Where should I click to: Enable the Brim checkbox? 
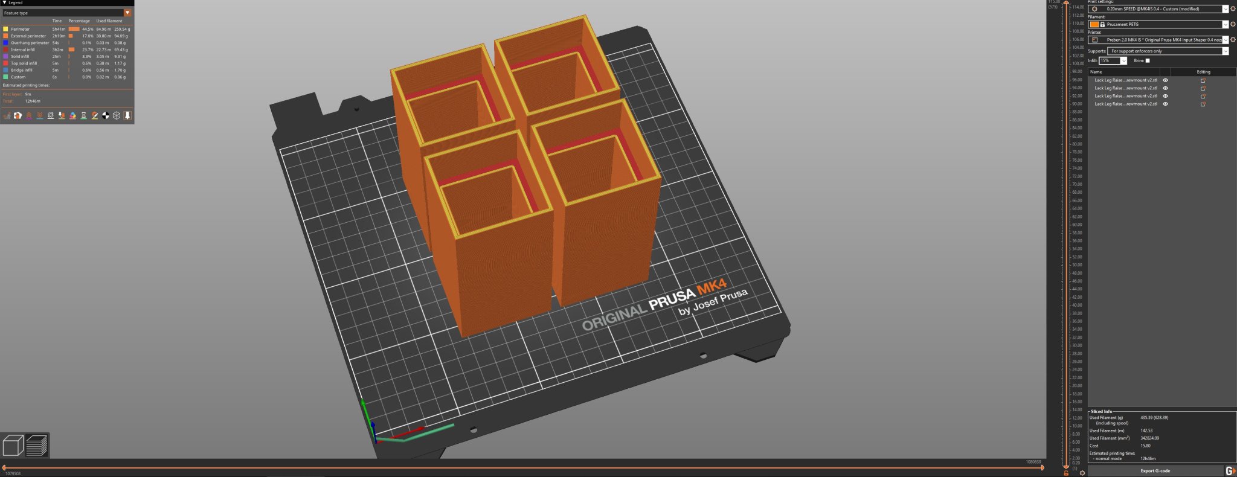[x=1148, y=60]
